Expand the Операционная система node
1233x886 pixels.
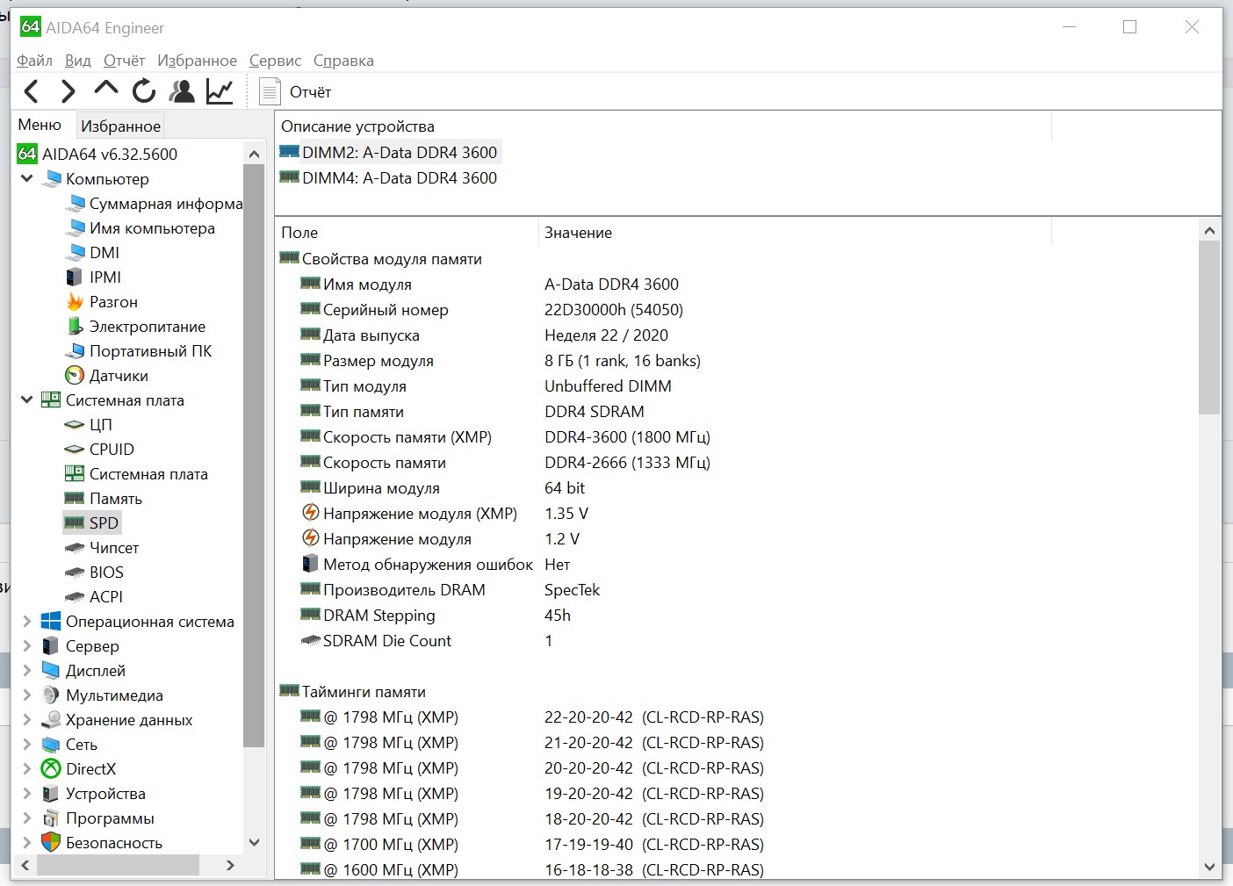click(27, 621)
